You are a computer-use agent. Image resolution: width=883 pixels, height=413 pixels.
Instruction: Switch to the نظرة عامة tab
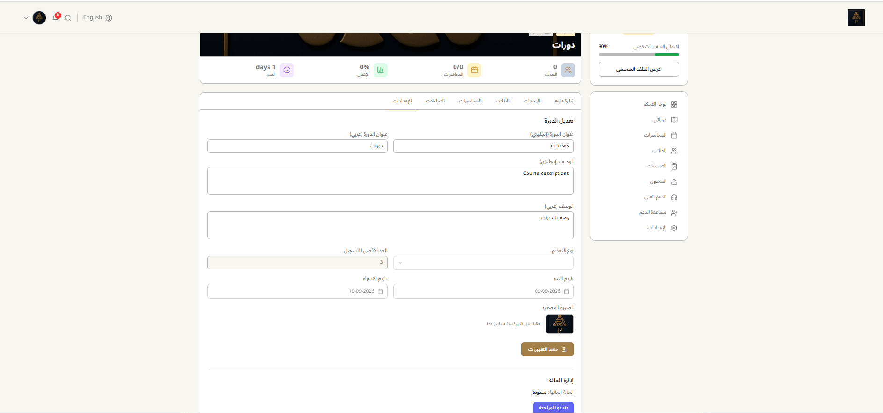(564, 101)
